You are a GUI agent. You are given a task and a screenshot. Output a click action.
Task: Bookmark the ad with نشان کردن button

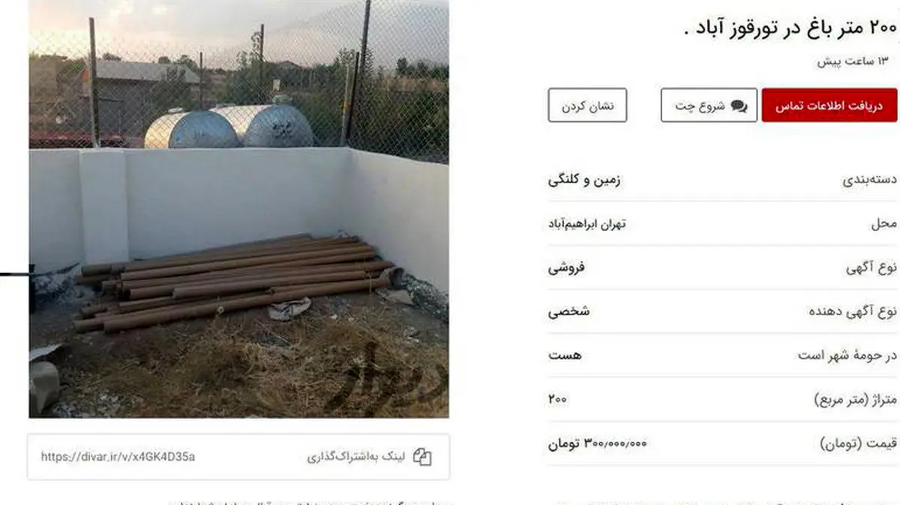coord(587,105)
